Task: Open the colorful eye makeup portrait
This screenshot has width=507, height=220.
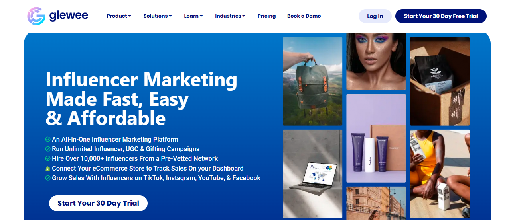Action: tap(376, 61)
